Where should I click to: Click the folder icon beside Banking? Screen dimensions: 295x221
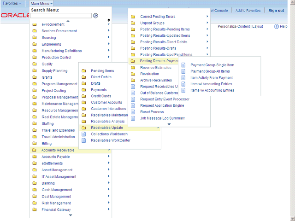pyautogui.click(x=35, y=183)
